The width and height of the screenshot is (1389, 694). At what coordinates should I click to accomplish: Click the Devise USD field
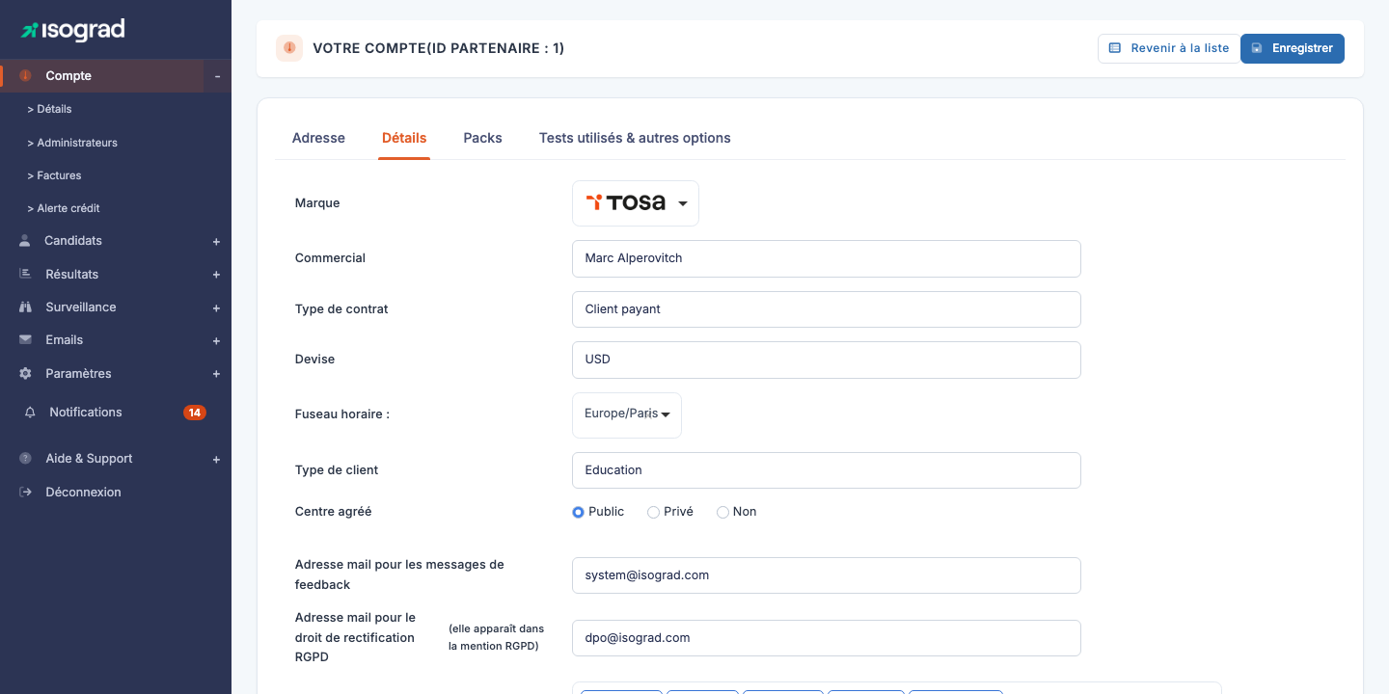[x=827, y=360]
